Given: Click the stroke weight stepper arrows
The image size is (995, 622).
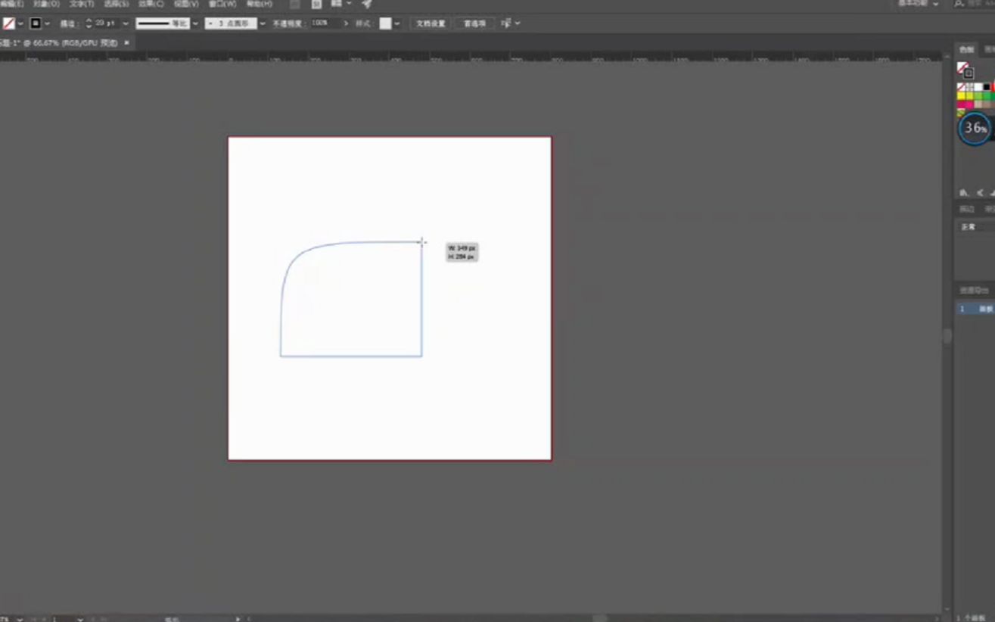Looking at the screenshot, I should click(x=89, y=23).
